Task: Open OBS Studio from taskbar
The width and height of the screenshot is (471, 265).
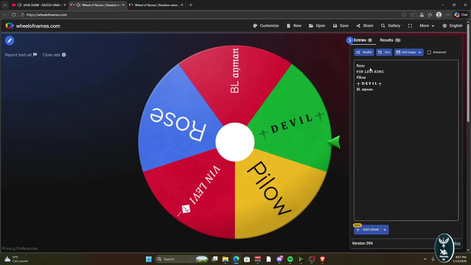Action: pos(312,259)
